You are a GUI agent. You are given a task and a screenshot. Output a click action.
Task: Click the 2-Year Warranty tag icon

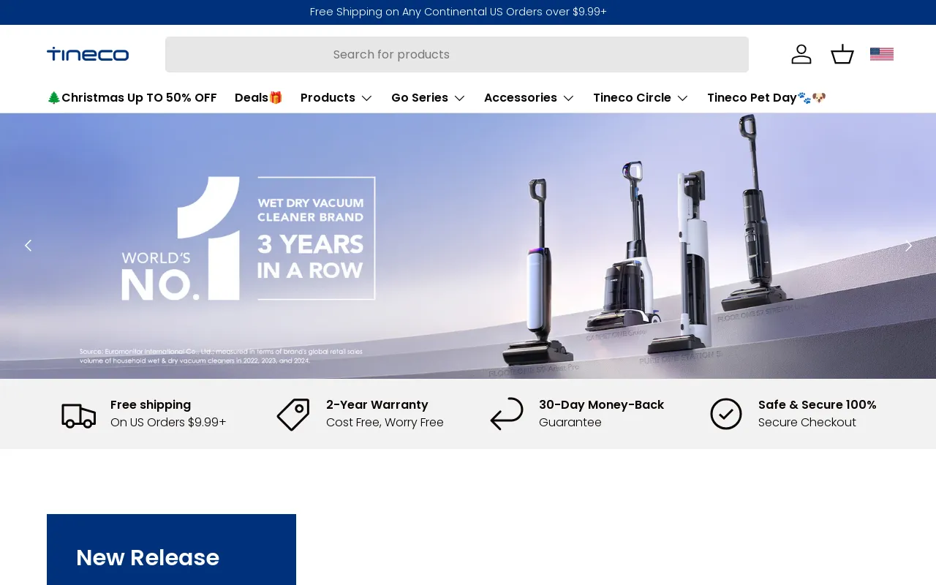point(293,414)
